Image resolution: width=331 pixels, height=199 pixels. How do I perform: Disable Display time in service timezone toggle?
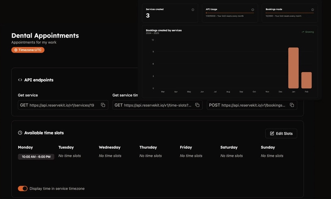pos(22,189)
